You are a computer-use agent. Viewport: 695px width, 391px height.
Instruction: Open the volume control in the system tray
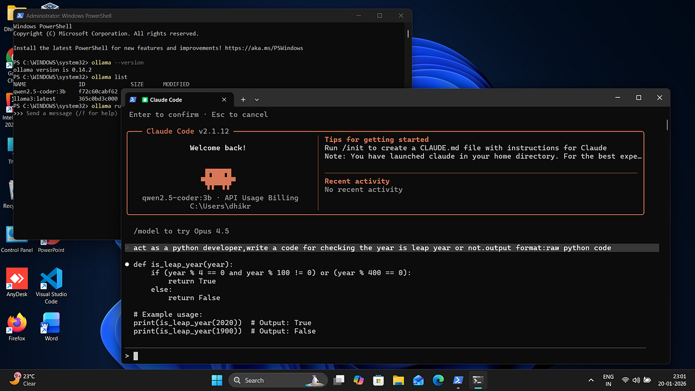tap(637, 380)
